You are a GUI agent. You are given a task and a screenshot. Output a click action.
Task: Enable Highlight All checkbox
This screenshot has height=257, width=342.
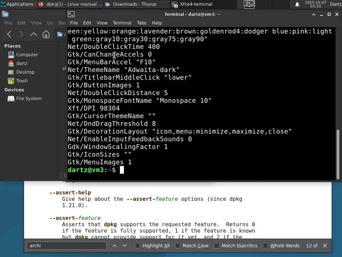(x=137, y=246)
